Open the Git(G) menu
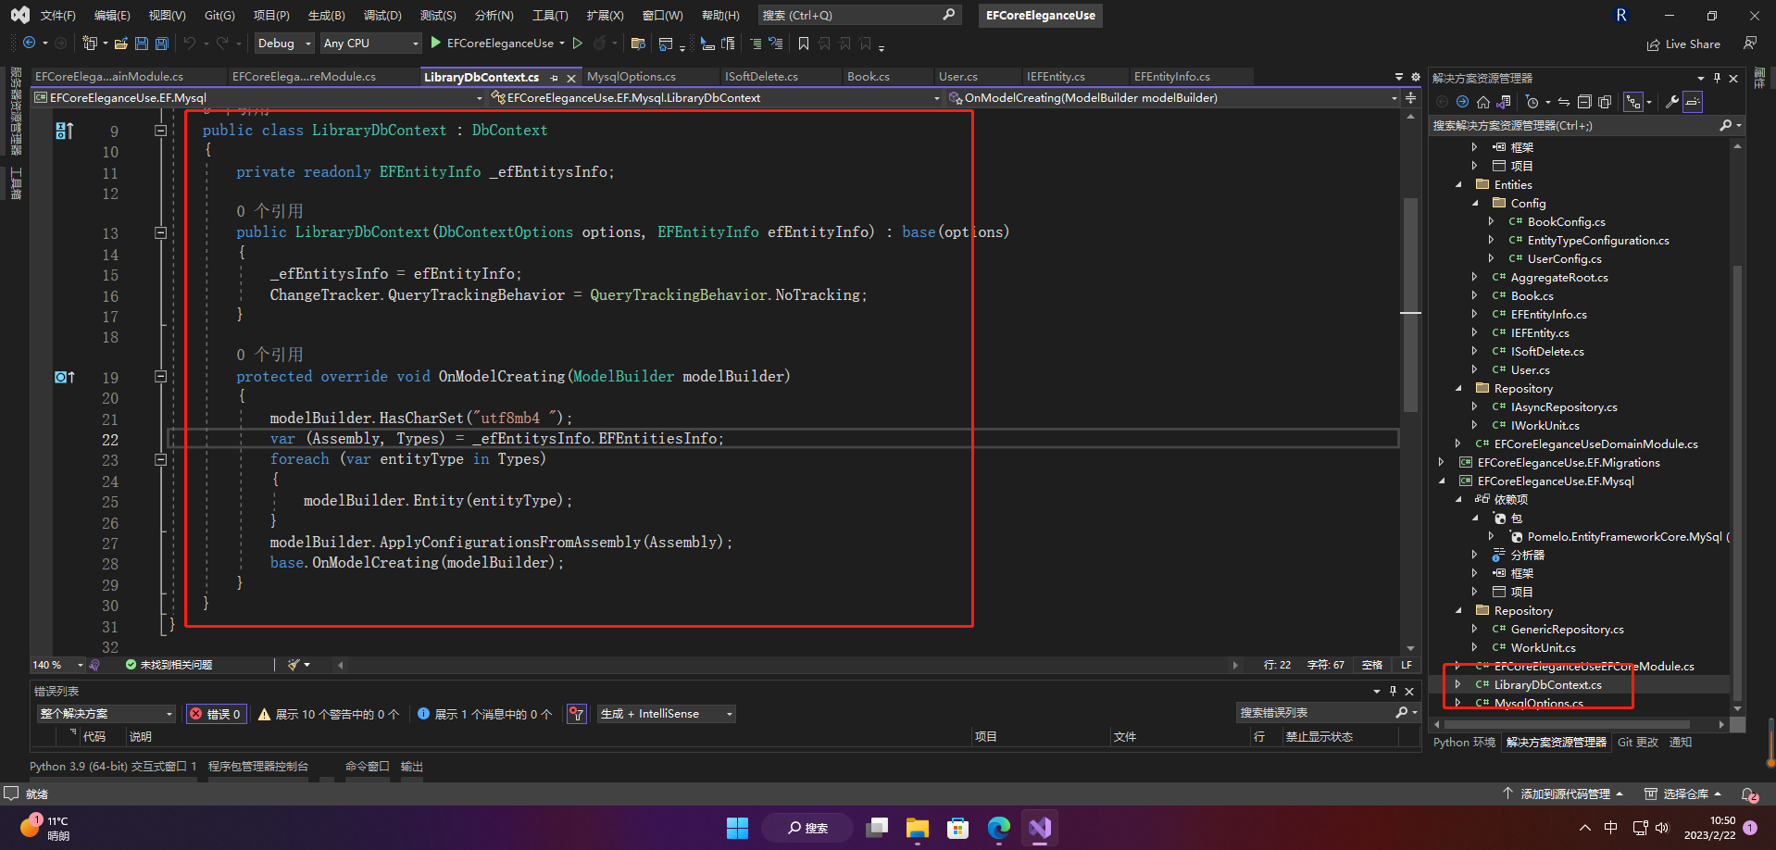 point(219,15)
